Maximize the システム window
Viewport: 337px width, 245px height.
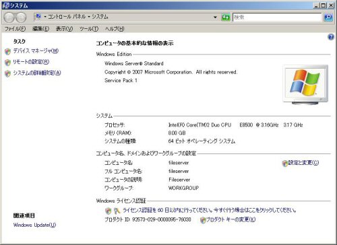[x=323, y=5]
